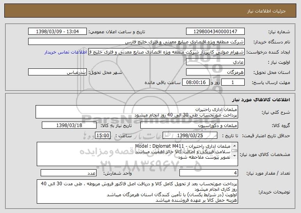The image size is (301, 213).
Task: Click the label تعداد / مقدار مورد نیاز
Action: (268, 173)
